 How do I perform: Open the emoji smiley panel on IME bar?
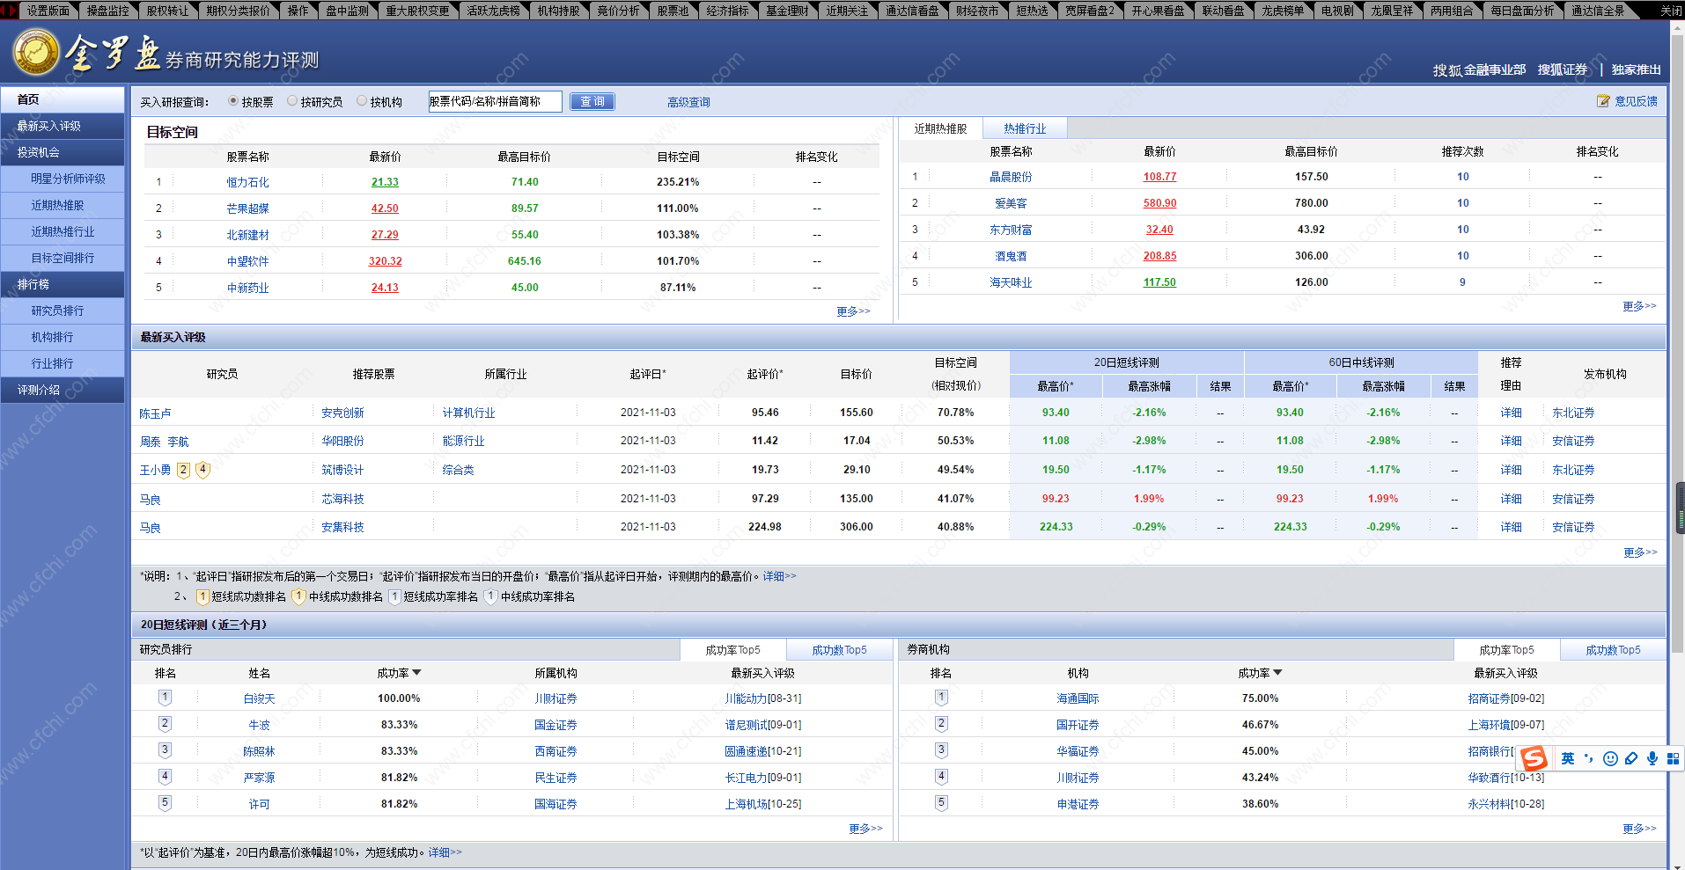point(1610,758)
